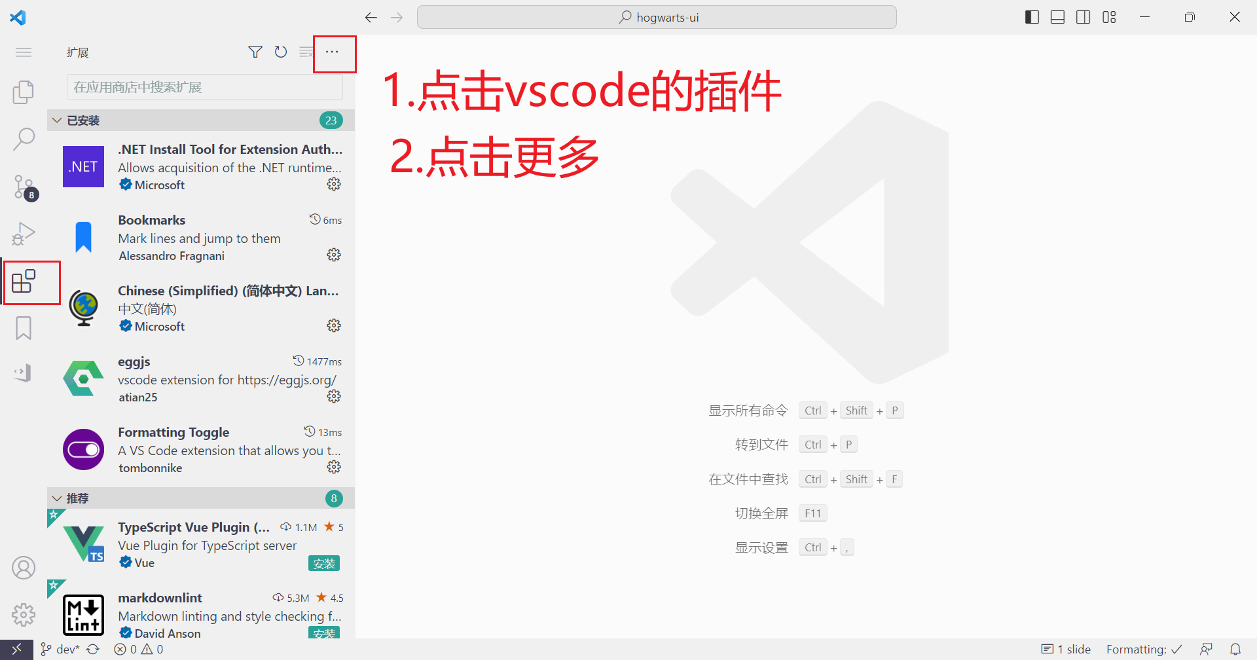Viewport: 1257px width, 660px height.
Task: Click the extension marketplace search box
Action: click(204, 87)
